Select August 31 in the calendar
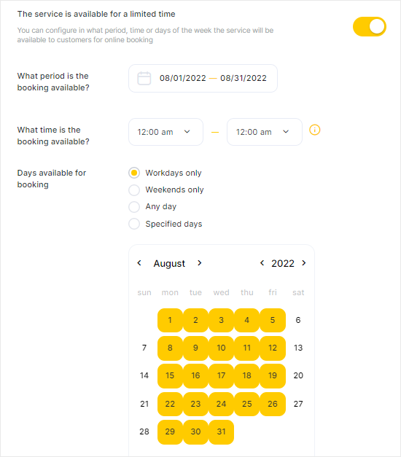Screen dimensions: 401x457 pos(222,431)
